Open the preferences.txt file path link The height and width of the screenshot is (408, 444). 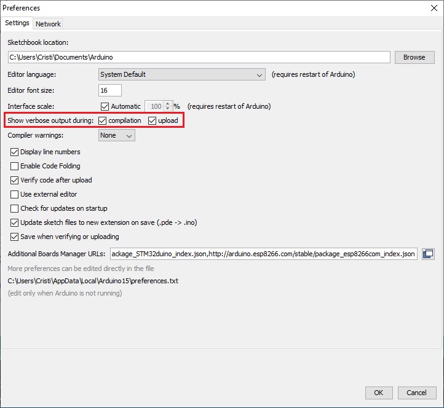(x=93, y=281)
